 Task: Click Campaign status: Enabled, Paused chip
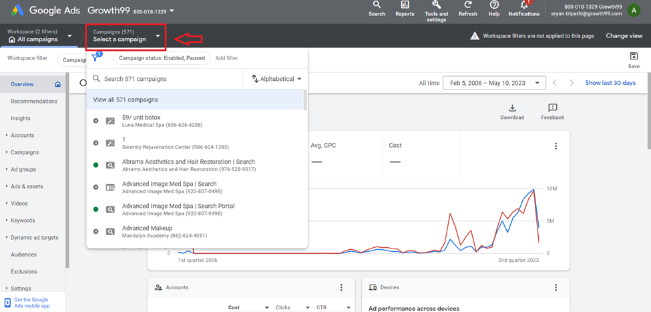click(x=162, y=58)
